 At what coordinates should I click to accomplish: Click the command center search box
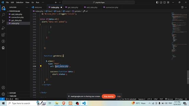coord(98,2)
